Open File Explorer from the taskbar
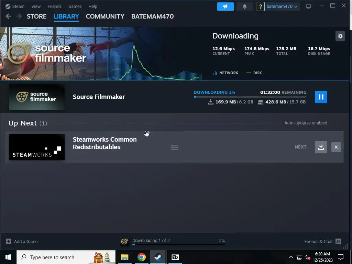Image resolution: width=352 pixels, height=264 pixels. coord(124,257)
